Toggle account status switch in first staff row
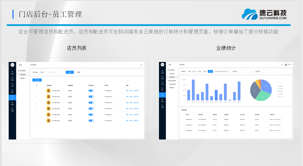This screenshot has height=166, width=303. click(91, 91)
